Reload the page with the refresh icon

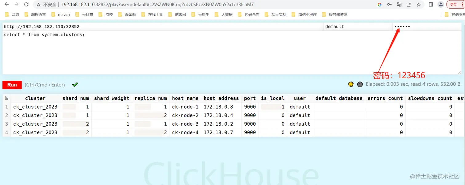click(x=26, y=5)
